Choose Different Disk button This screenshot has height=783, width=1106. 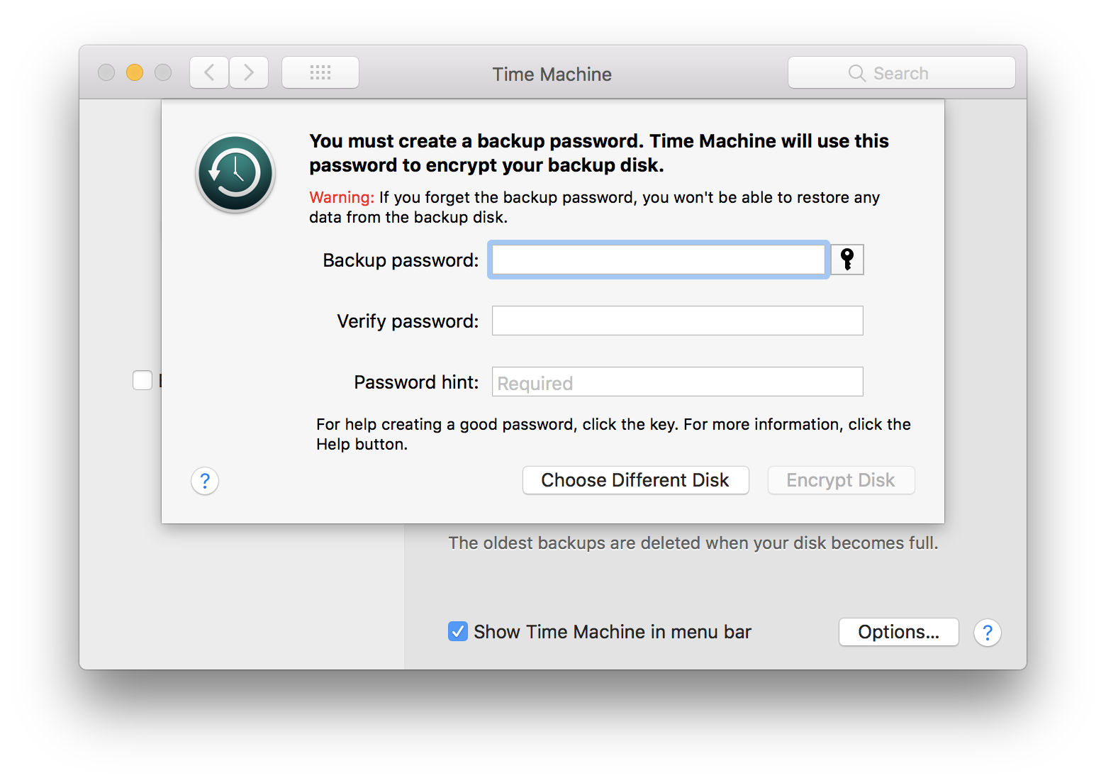pyautogui.click(x=636, y=480)
